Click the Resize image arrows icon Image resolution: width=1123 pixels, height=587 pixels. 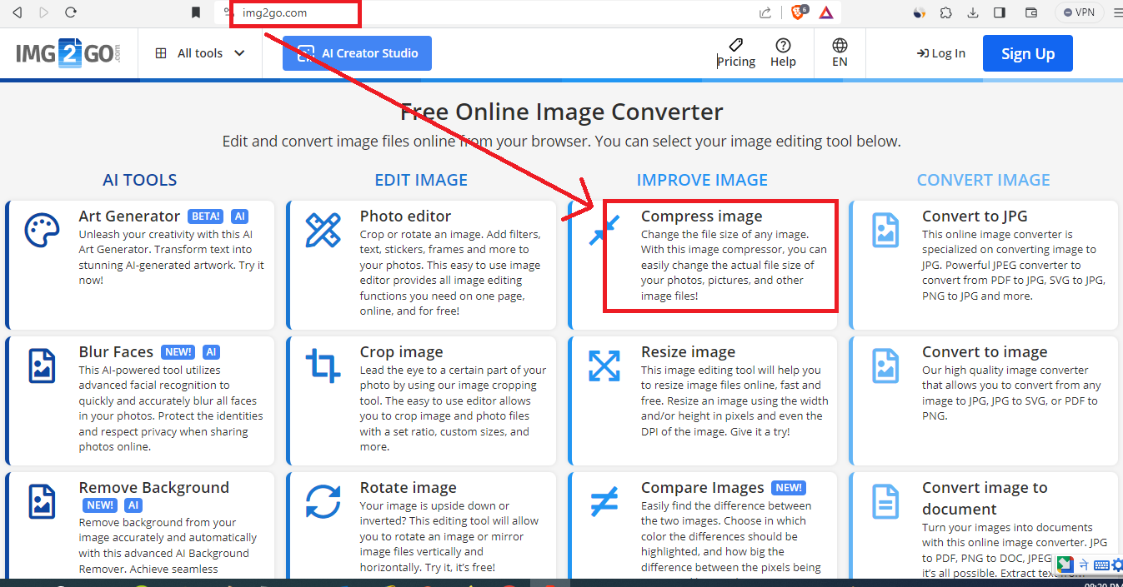604,366
